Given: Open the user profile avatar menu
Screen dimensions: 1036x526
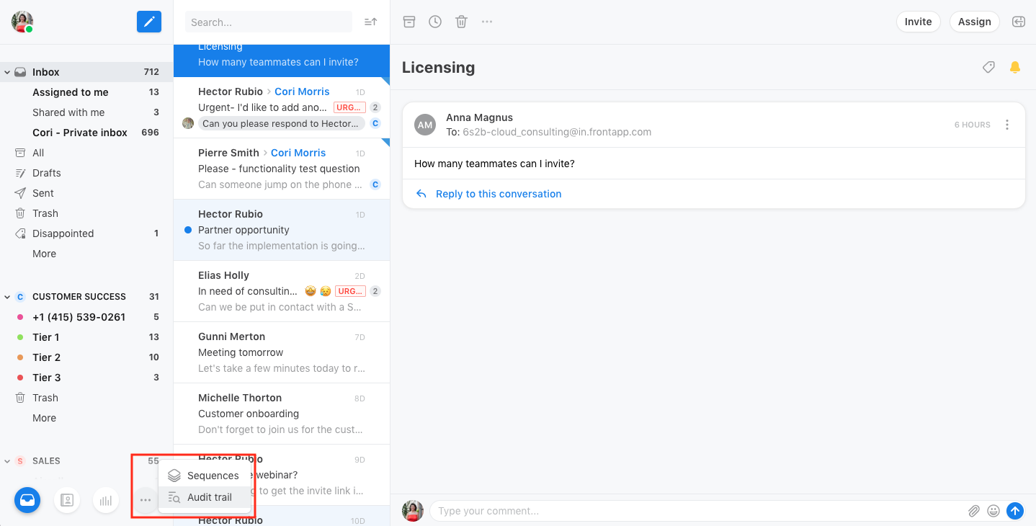Looking at the screenshot, I should (x=22, y=22).
